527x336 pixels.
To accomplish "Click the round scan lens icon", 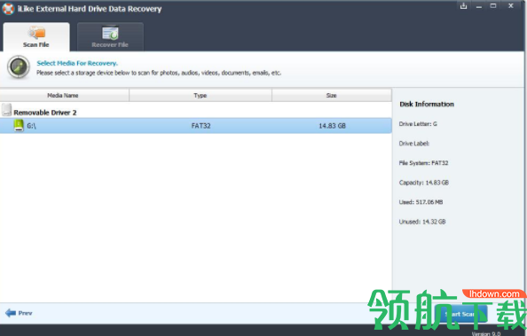I will 19,66.
